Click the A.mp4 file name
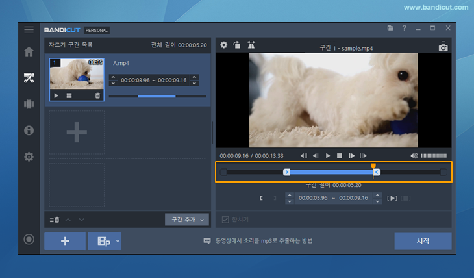This screenshot has height=278, width=474. click(x=121, y=63)
